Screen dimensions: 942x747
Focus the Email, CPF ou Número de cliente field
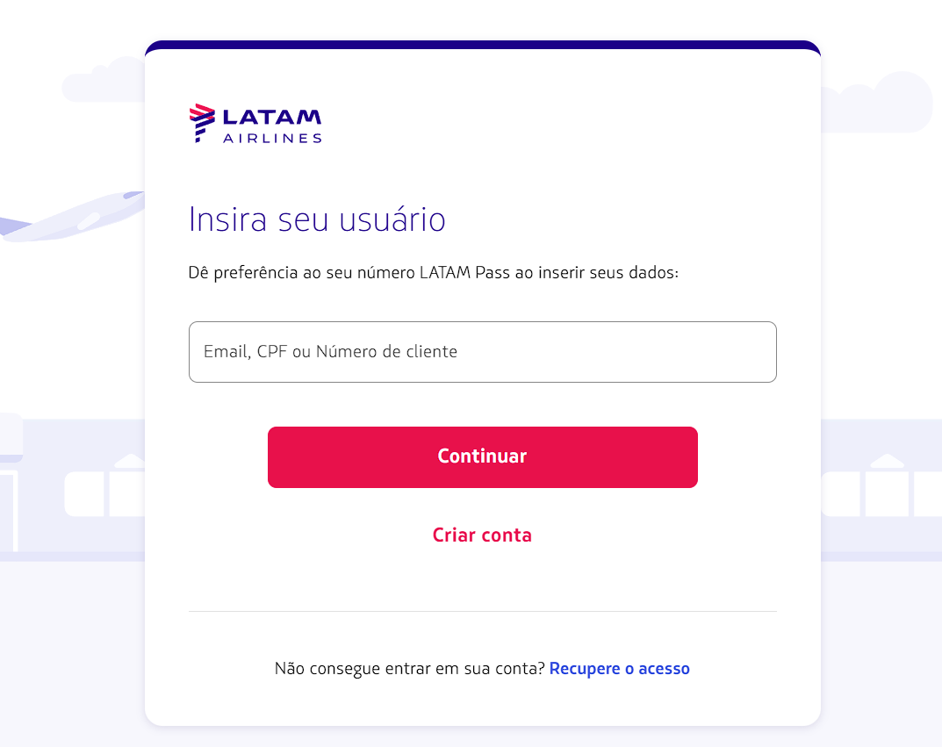pyautogui.click(x=483, y=352)
